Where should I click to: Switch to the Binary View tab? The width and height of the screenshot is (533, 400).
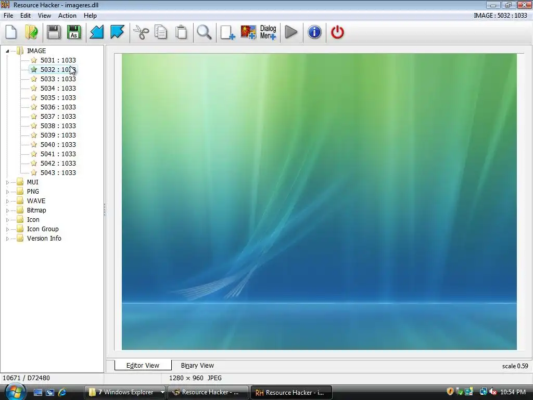coord(197,365)
